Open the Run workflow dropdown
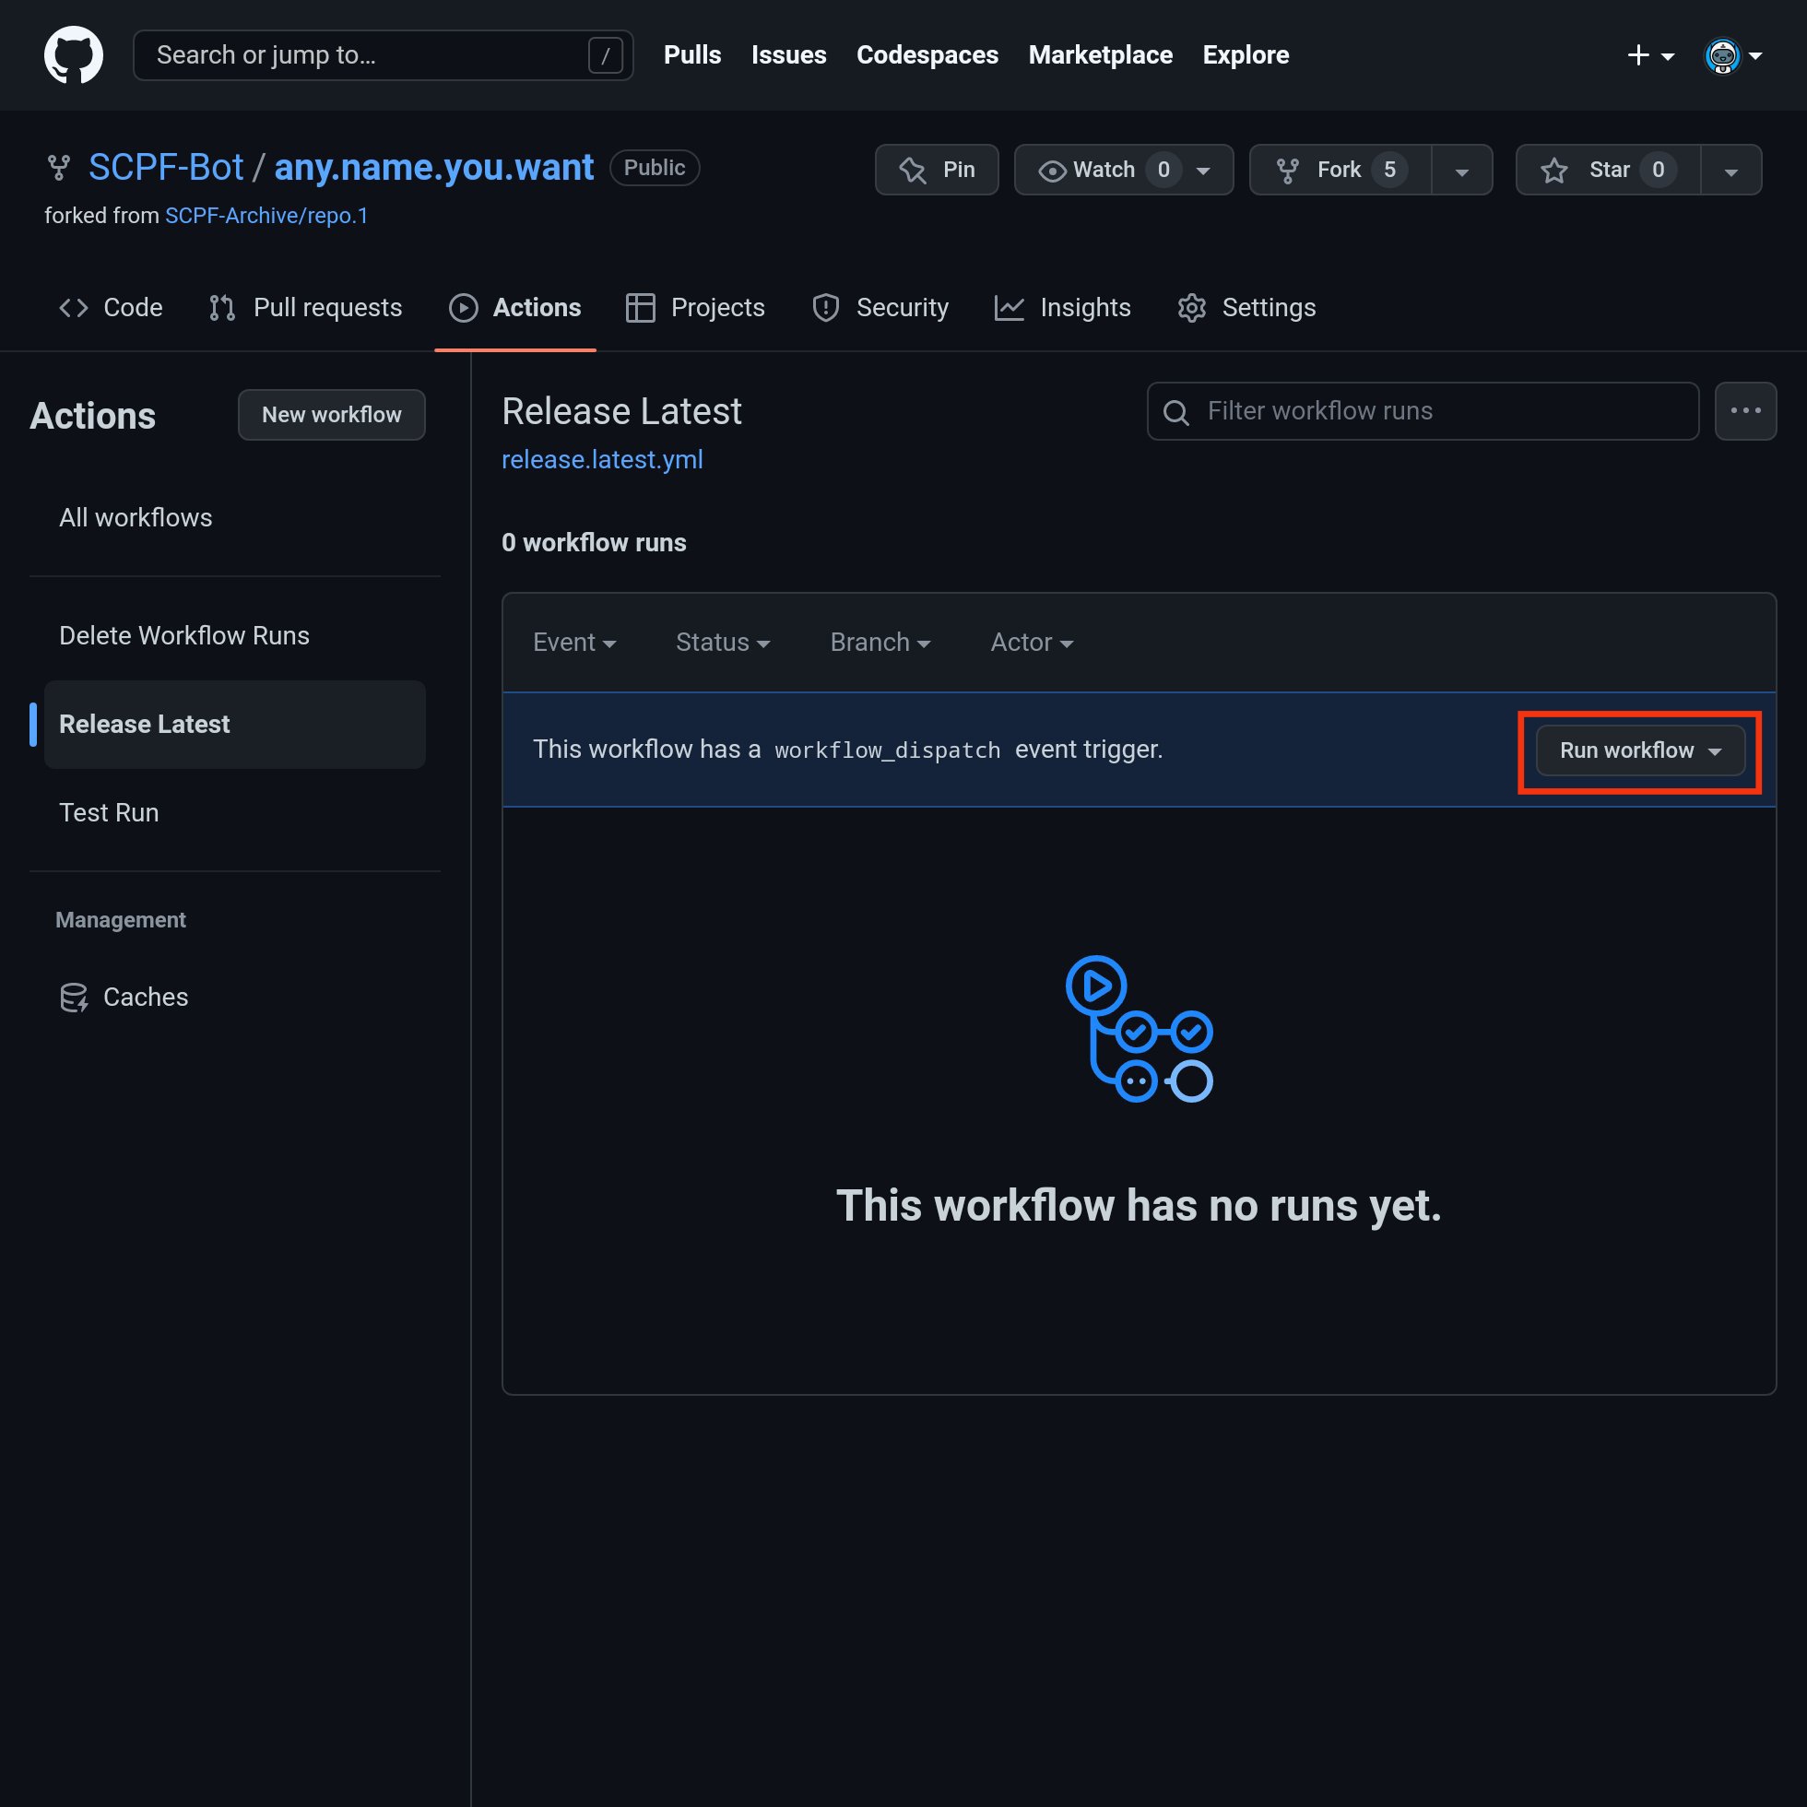Viewport: 1807px width, 1807px height. point(1639,750)
